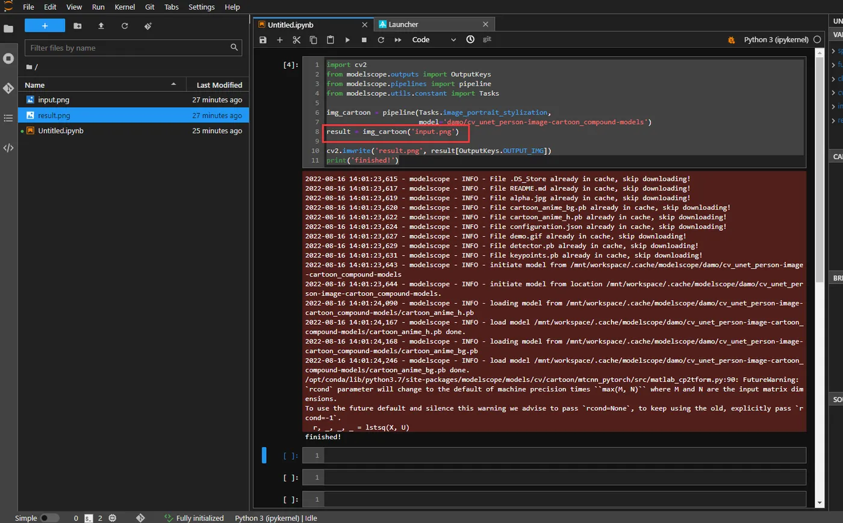Click the Git clone icon in file browser
843x523 pixels.
click(x=148, y=26)
